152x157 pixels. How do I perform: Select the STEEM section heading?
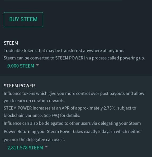pyautogui.click(x=11, y=43)
